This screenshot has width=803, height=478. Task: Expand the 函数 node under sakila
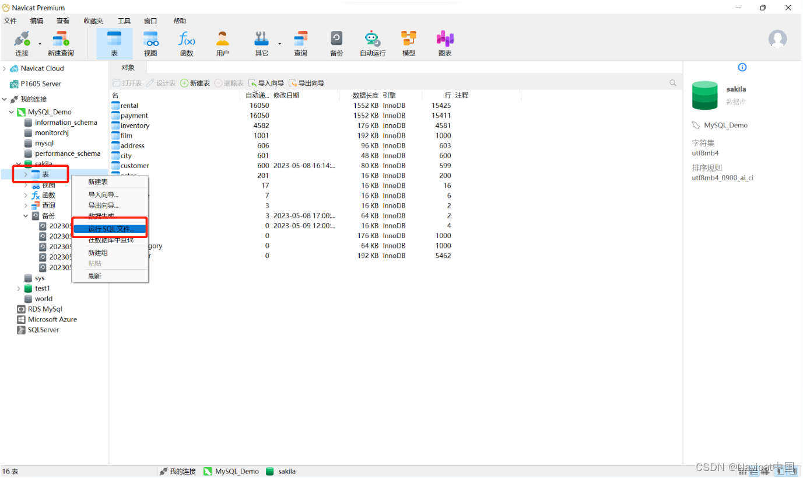tap(26, 196)
